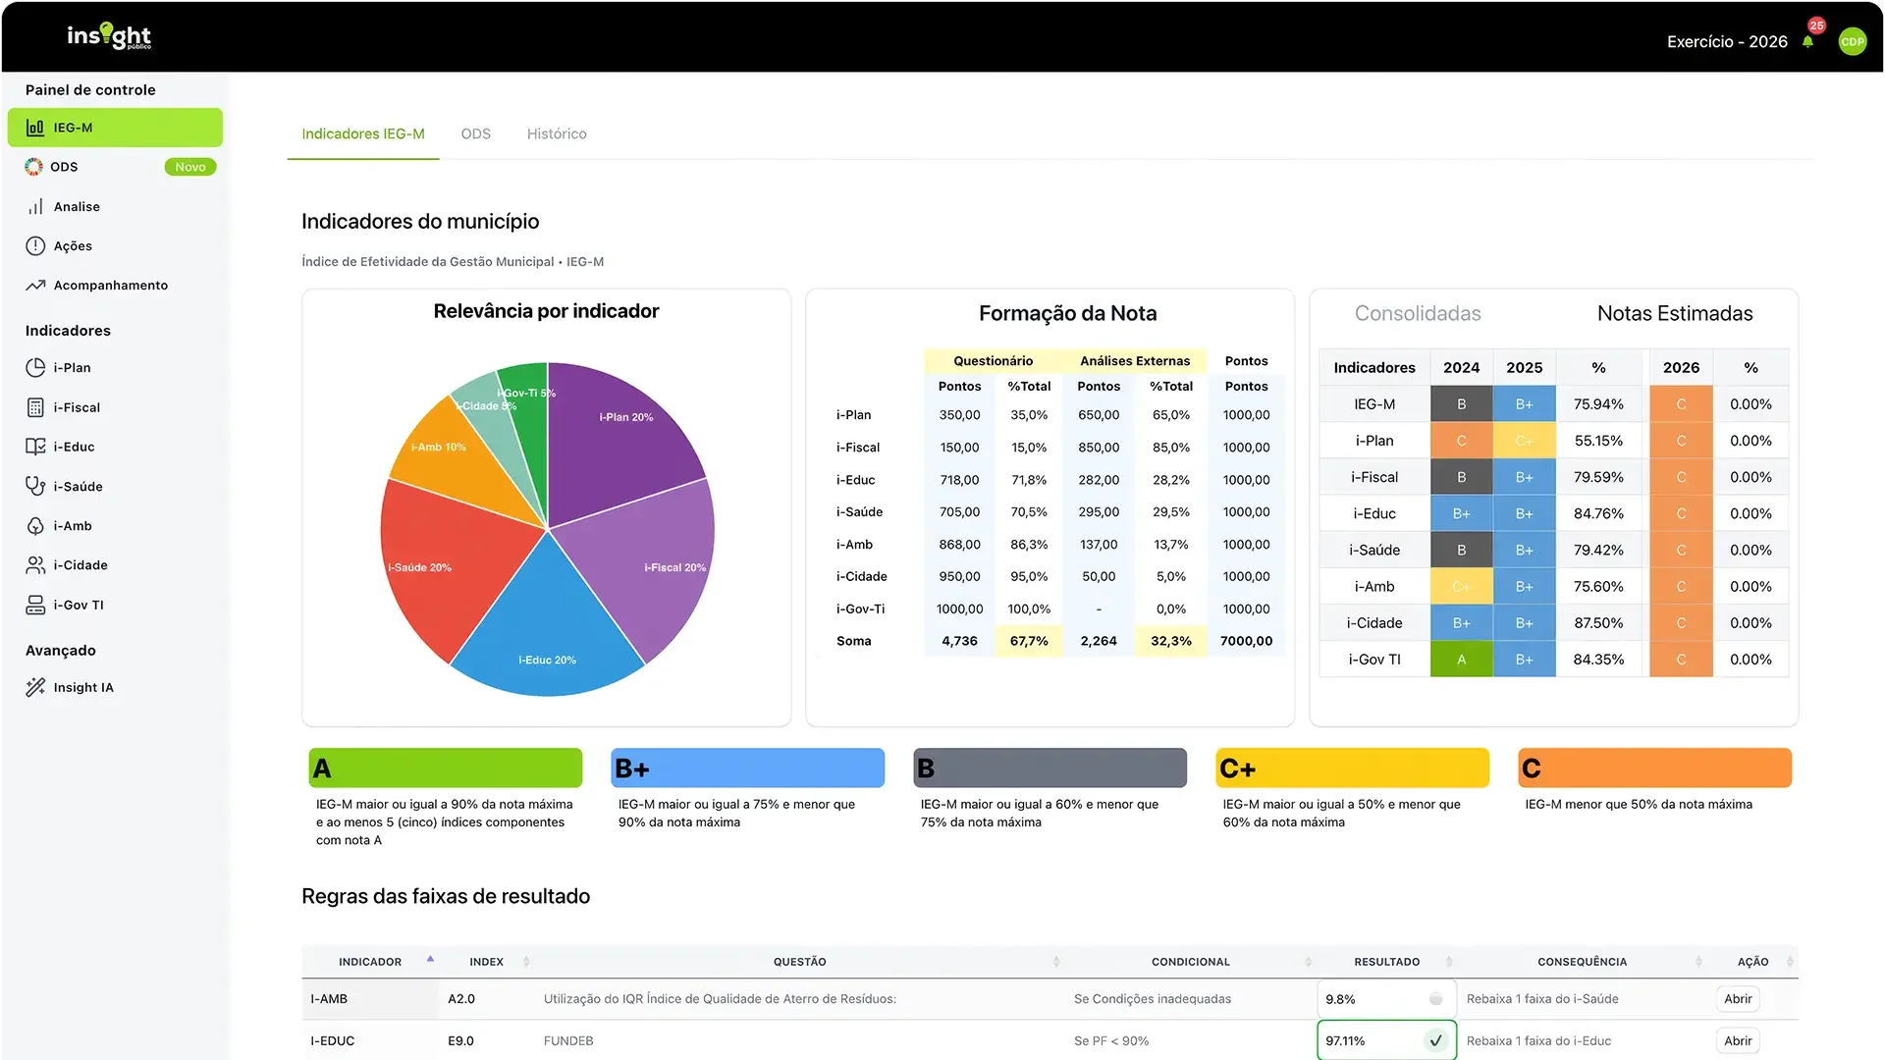Launch Insight IA from the sidebar
Screen dimensions: 1885x1060
(x=83, y=687)
